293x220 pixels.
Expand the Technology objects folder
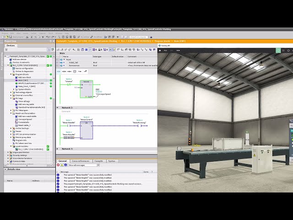pyautogui.click(x=11, y=93)
